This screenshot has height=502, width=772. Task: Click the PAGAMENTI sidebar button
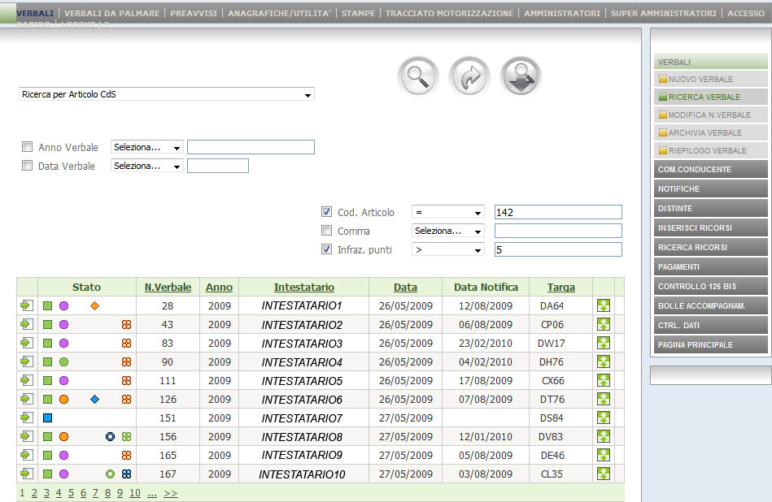[711, 267]
